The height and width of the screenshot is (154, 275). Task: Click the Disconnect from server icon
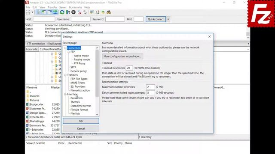pyautogui.click(x=79, y=12)
